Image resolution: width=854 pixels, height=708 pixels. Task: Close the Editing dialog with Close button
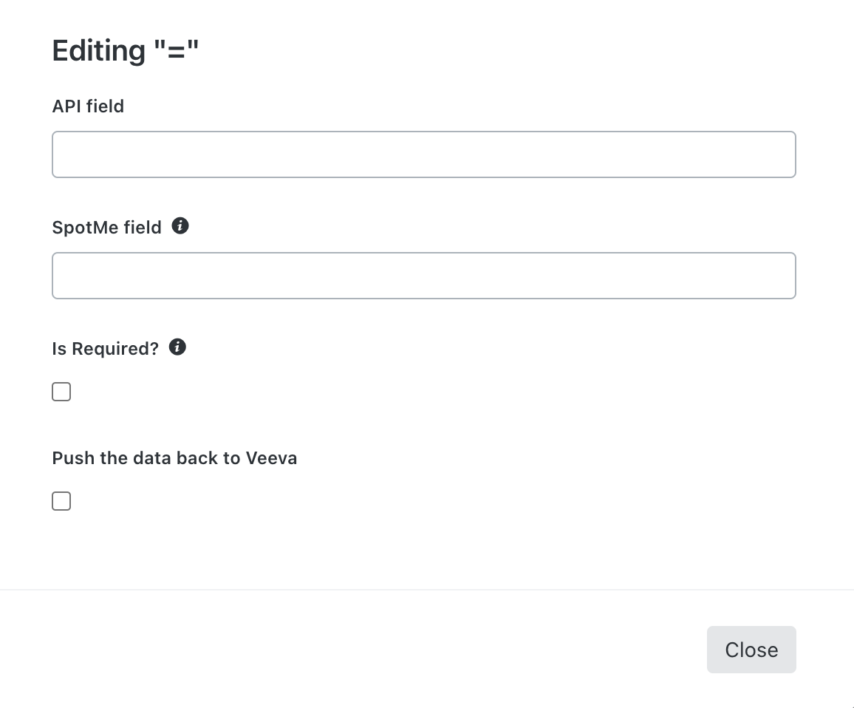click(751, 649)
